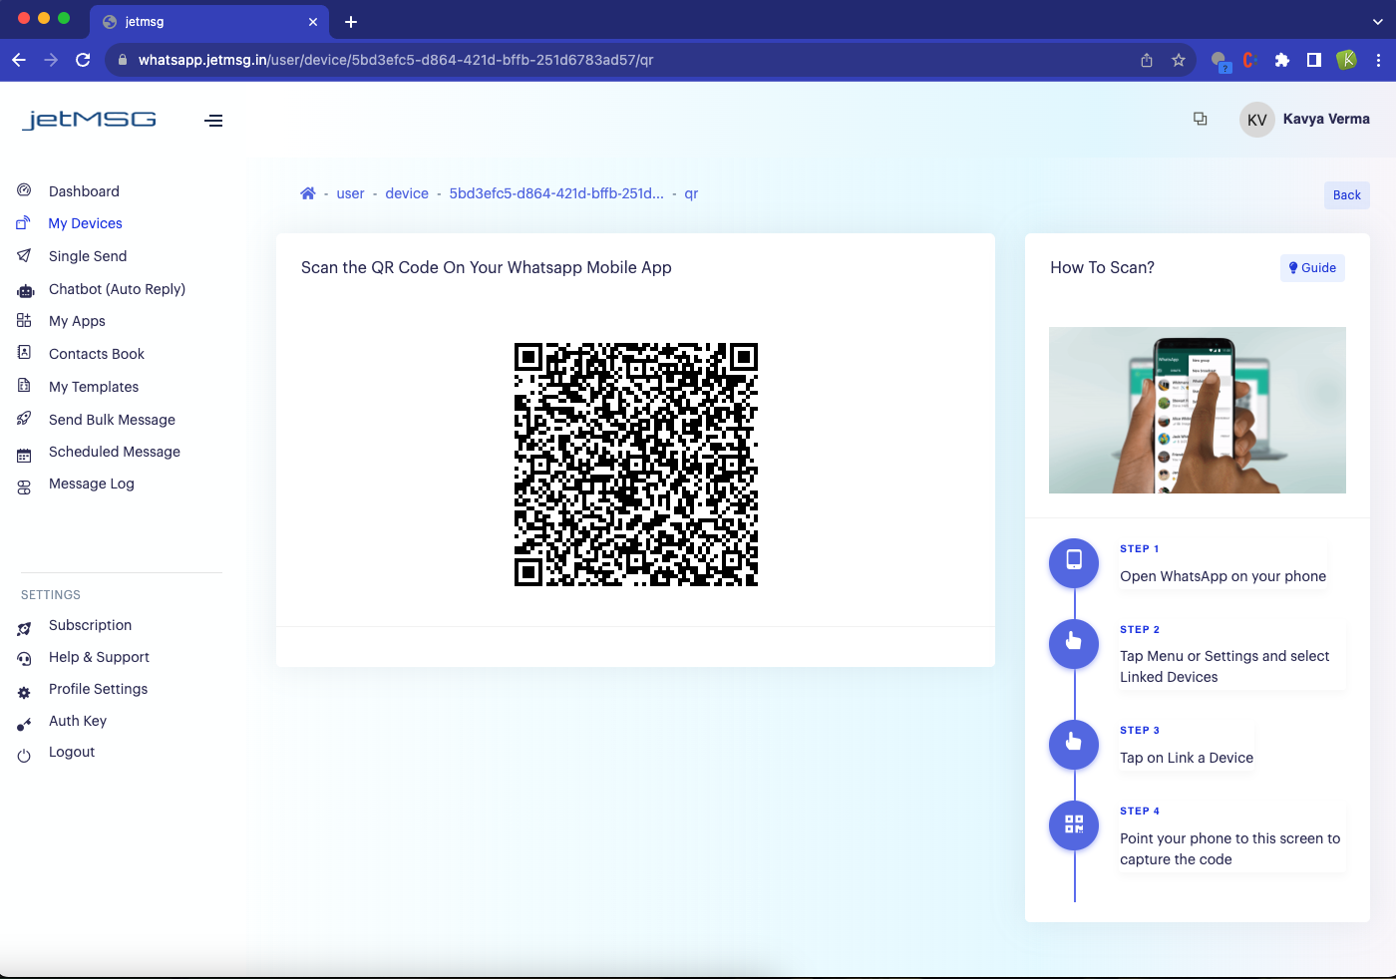Bookmark this page with the star icon

pyautogui.click(x=1179, y=60)
